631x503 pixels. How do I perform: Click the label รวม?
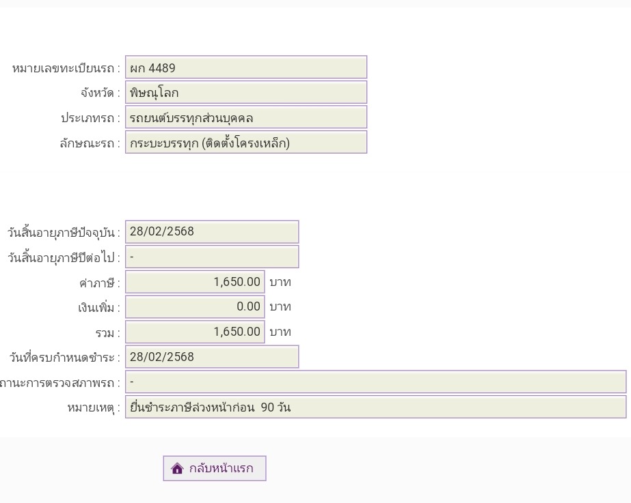coord(107,333)
